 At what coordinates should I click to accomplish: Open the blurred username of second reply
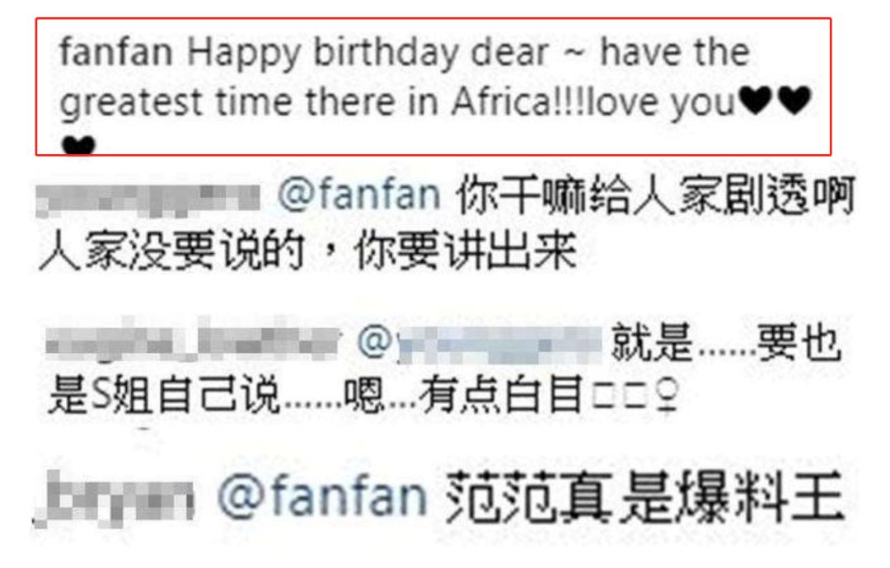pos(191,340)
